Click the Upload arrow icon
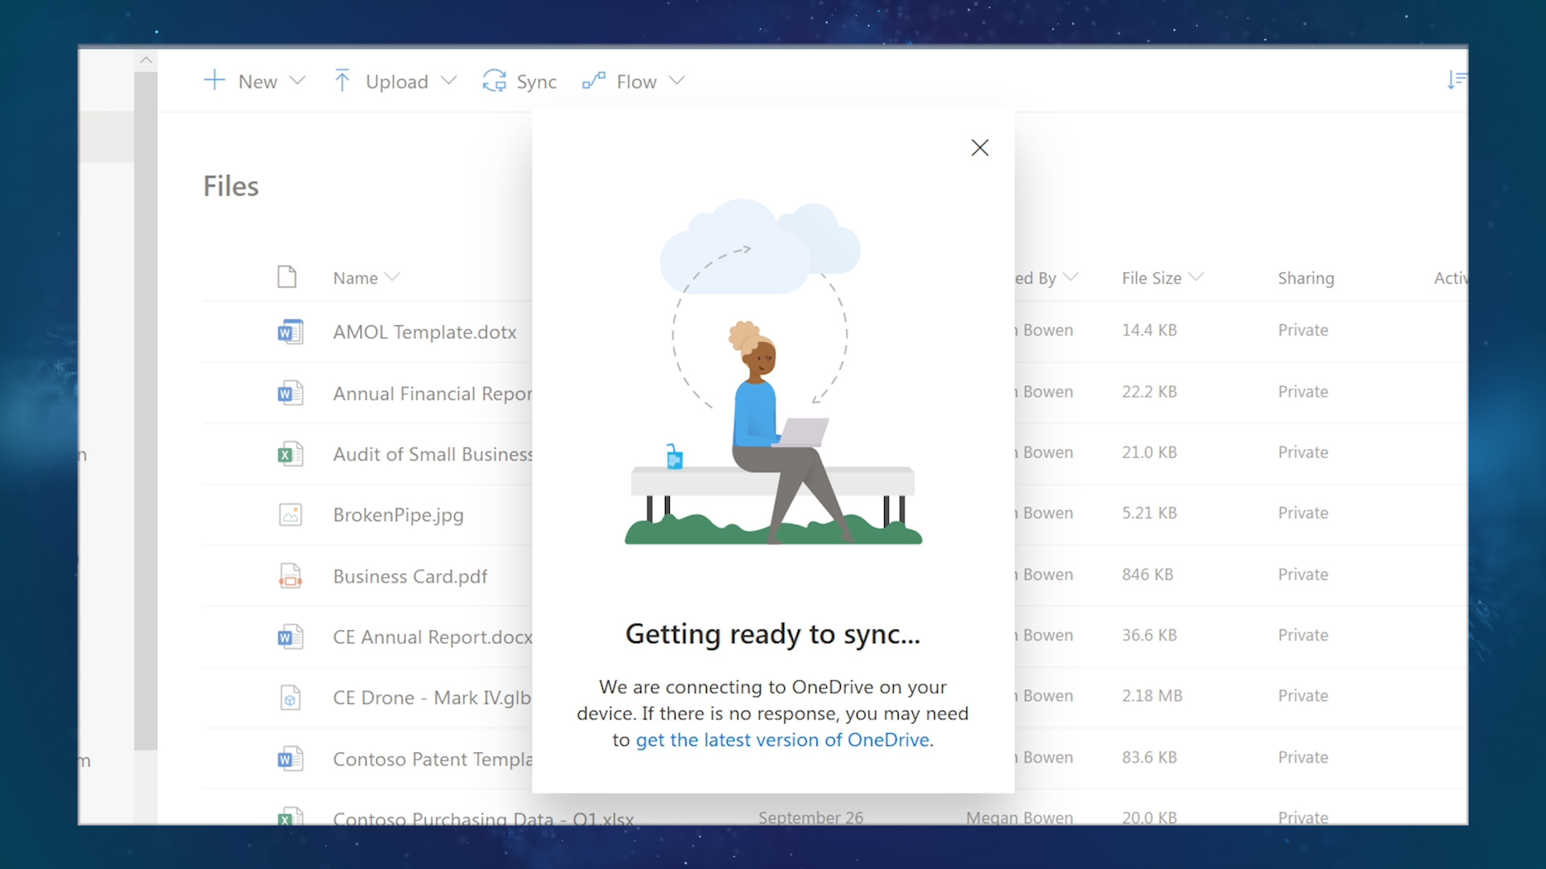The width and height of the screenshot is (1546, 869). click(x=342, y=80)
